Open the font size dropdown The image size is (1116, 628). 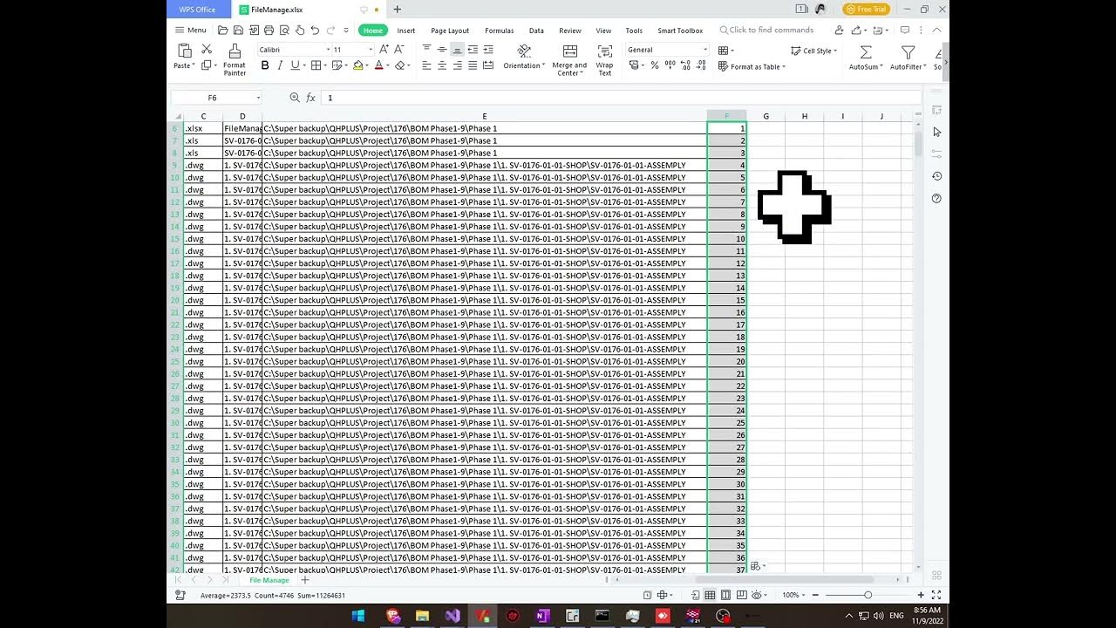pyautogui.click(x=370, y=50)
